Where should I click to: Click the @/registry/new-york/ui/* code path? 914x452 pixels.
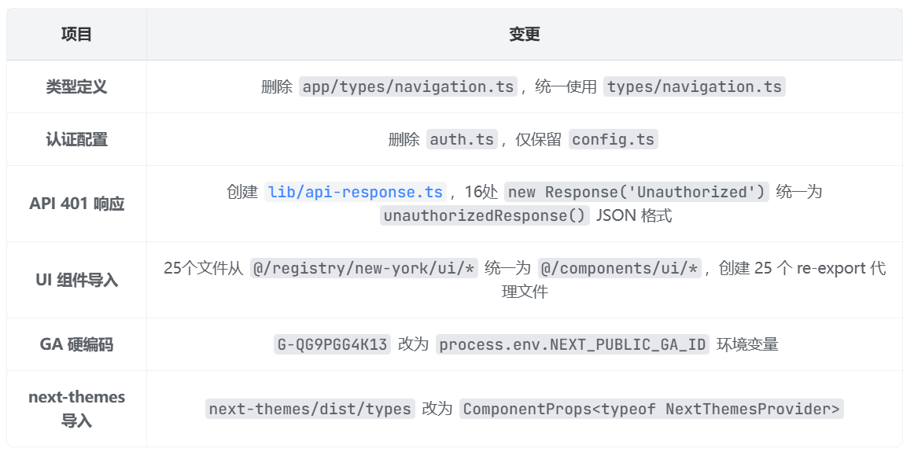(x=363, y=269)
